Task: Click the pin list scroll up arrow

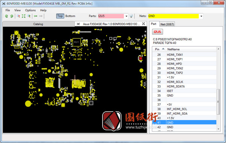Action: 218,49
